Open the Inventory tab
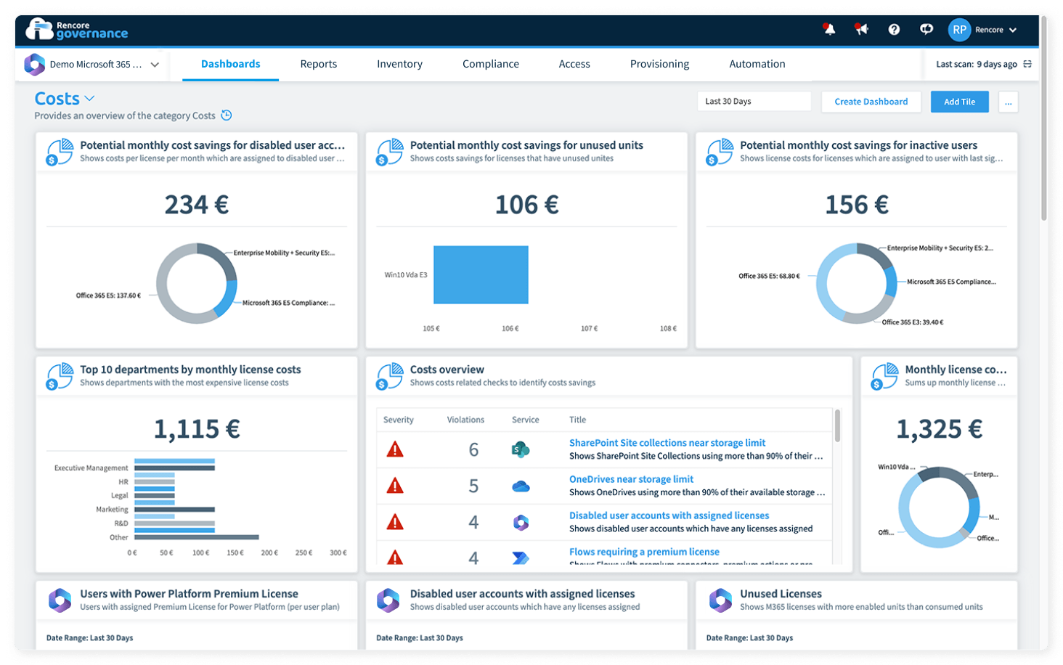Viewport: 1063px width, 665px height. [x=399, y=64]
